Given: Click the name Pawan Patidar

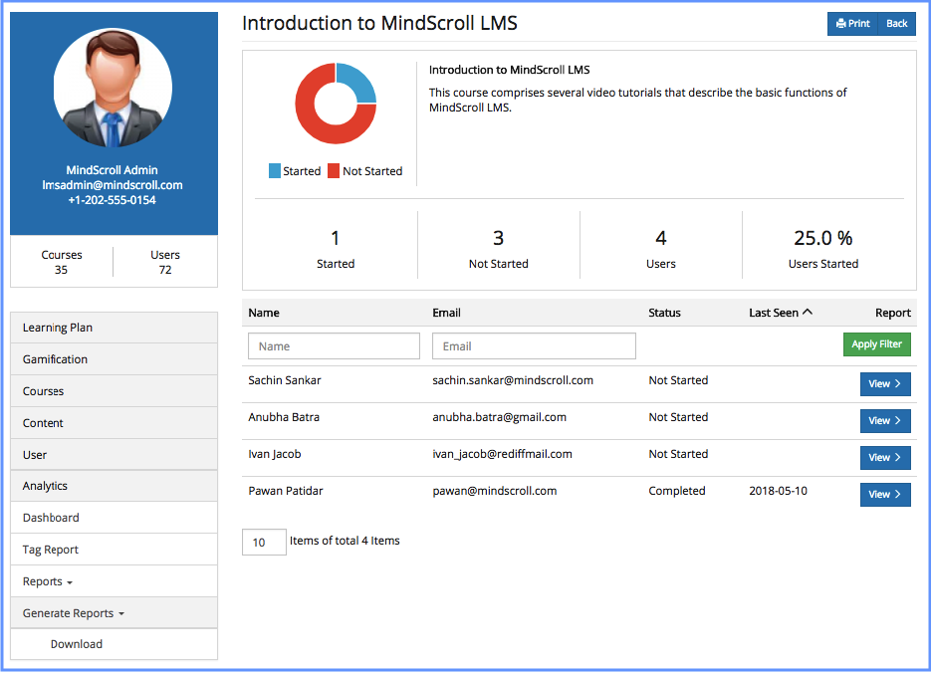Looking at the screenshot, I should click(286, 491).
